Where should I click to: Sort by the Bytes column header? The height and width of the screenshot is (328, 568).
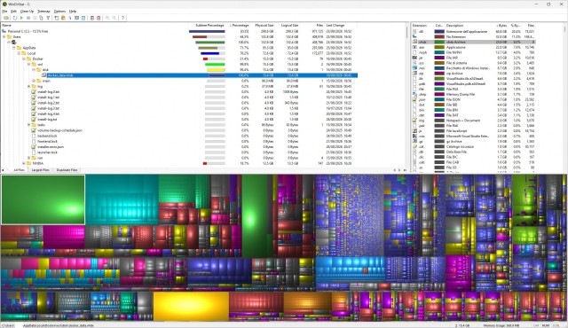pyautogui.click(x=501, y=26)
